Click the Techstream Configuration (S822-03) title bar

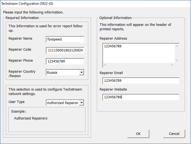pos(95,4)
